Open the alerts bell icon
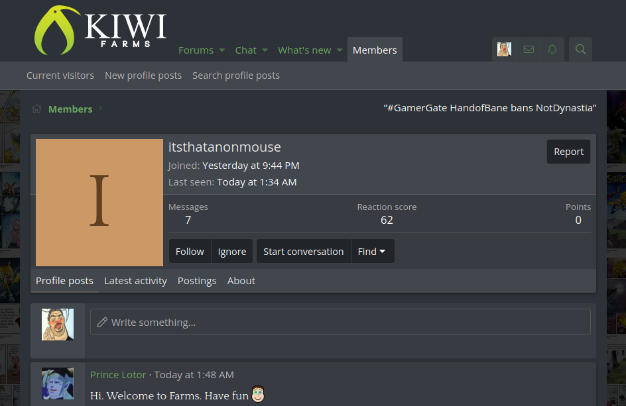Screen dimensions: 626x406 coord(552,50)
